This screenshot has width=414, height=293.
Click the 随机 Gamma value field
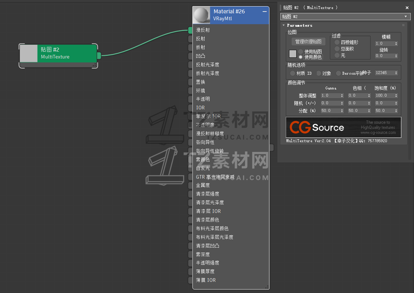(330, 103)
